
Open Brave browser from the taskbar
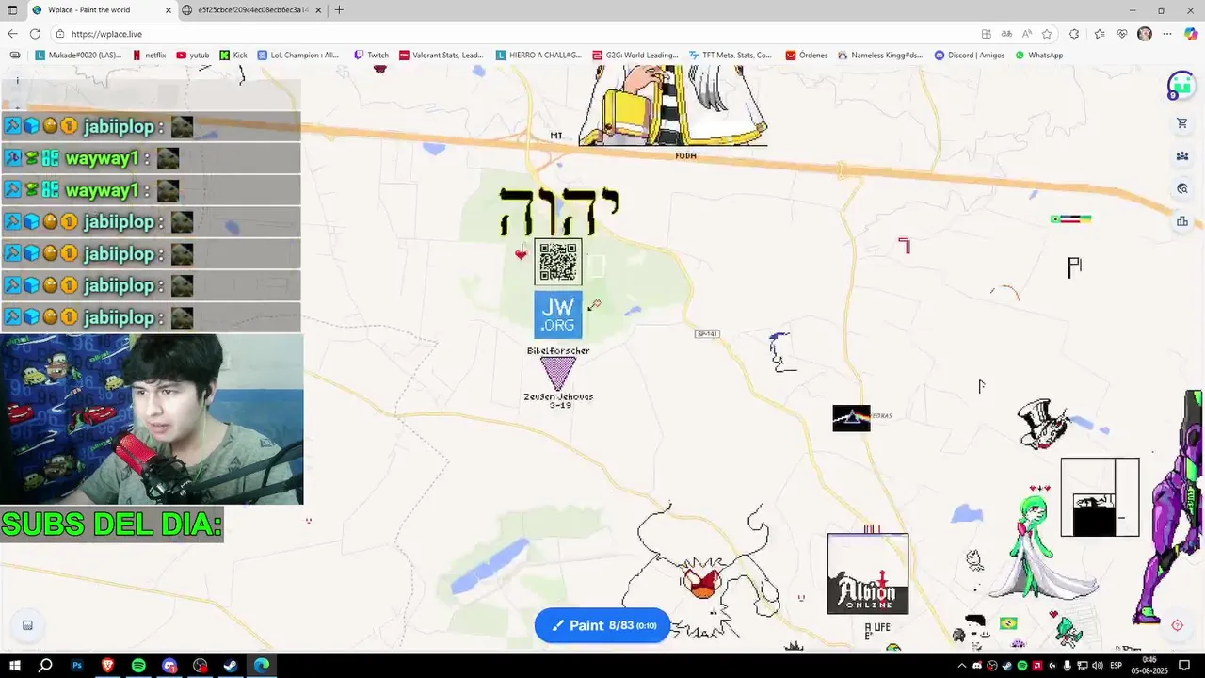107,666
